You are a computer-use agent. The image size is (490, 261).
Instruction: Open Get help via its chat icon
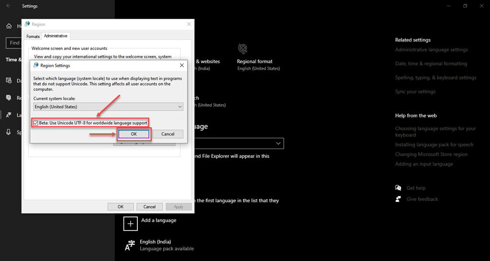[398, 188]
